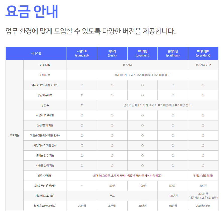
Task: Select the 서비스명 header cell
Action: tap(36, 53)
